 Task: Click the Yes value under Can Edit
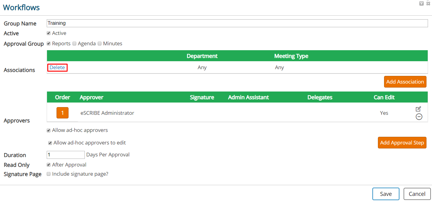coord(384,113)
